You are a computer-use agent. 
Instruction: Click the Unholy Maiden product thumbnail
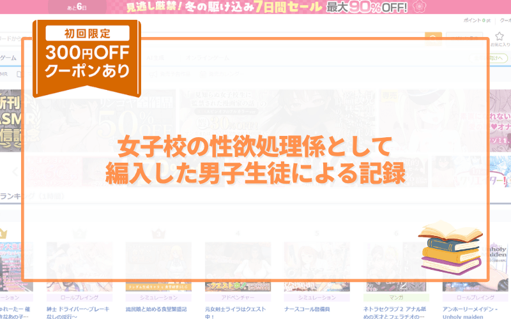475,267
